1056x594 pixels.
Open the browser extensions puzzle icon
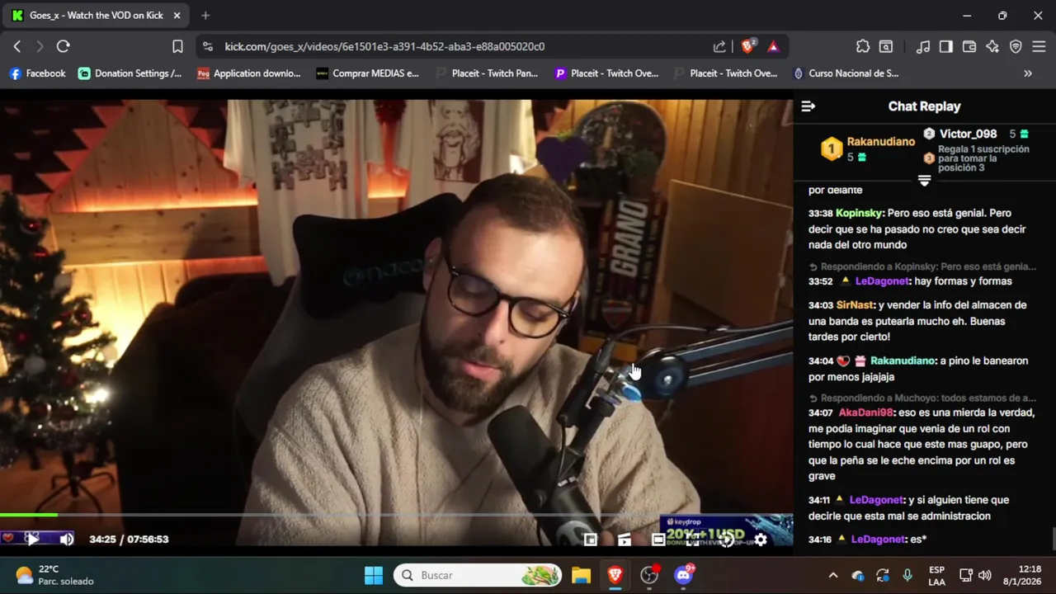[x=863, y=46]
